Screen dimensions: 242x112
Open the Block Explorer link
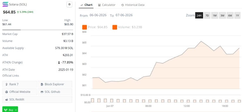(55, 84)
